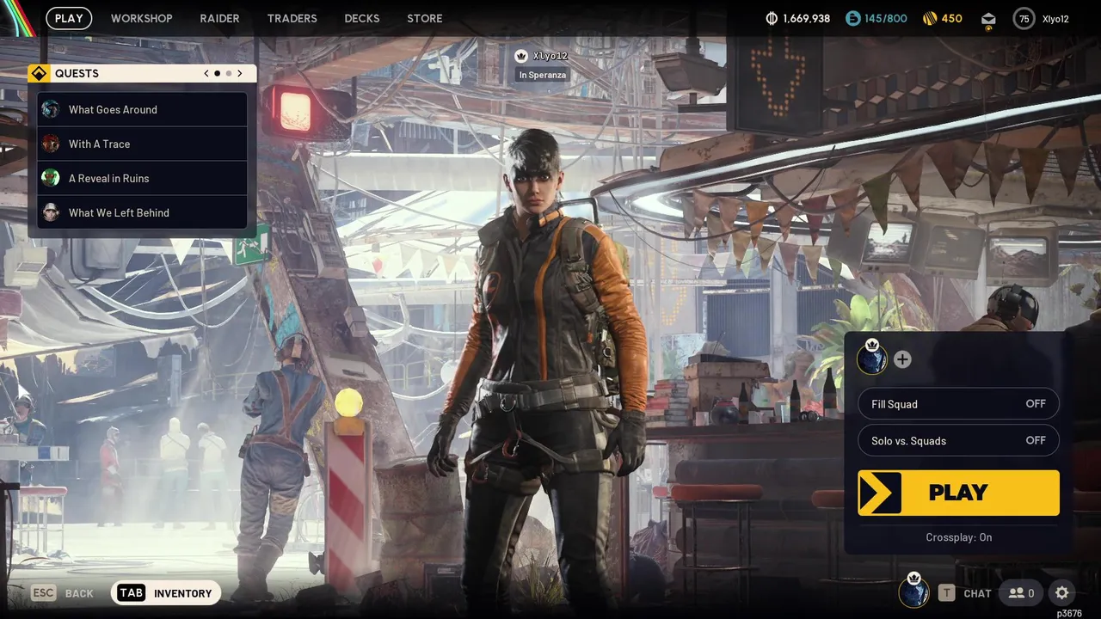
Task: Open the friends list icon showing 0
Action: coord(1021,593)
